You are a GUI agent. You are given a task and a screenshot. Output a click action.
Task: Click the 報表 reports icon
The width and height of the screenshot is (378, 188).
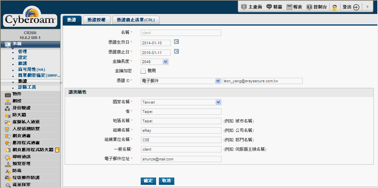[x=289, y=7]
